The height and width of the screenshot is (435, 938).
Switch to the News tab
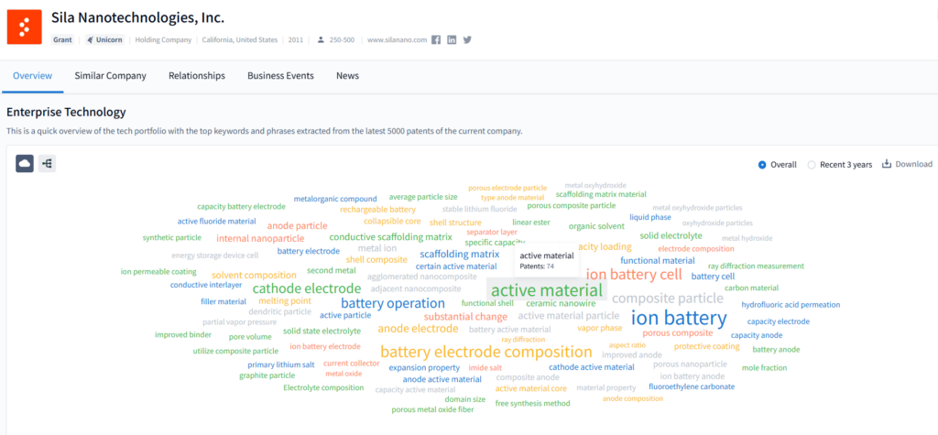(347, 76)
